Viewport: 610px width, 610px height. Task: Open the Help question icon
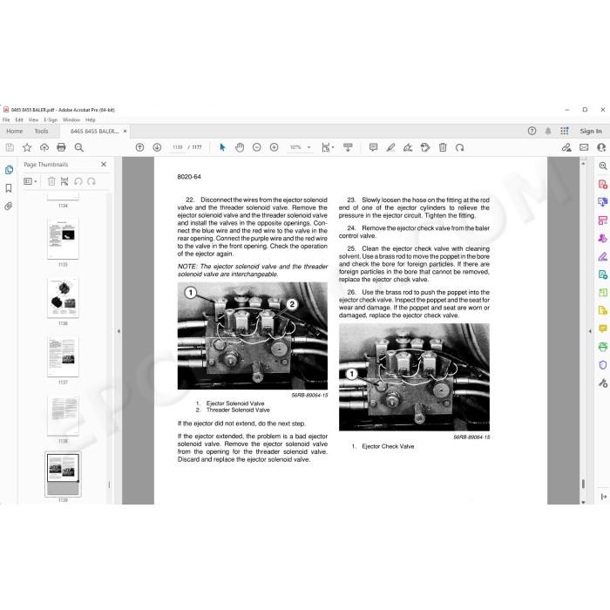click(532, 131)
